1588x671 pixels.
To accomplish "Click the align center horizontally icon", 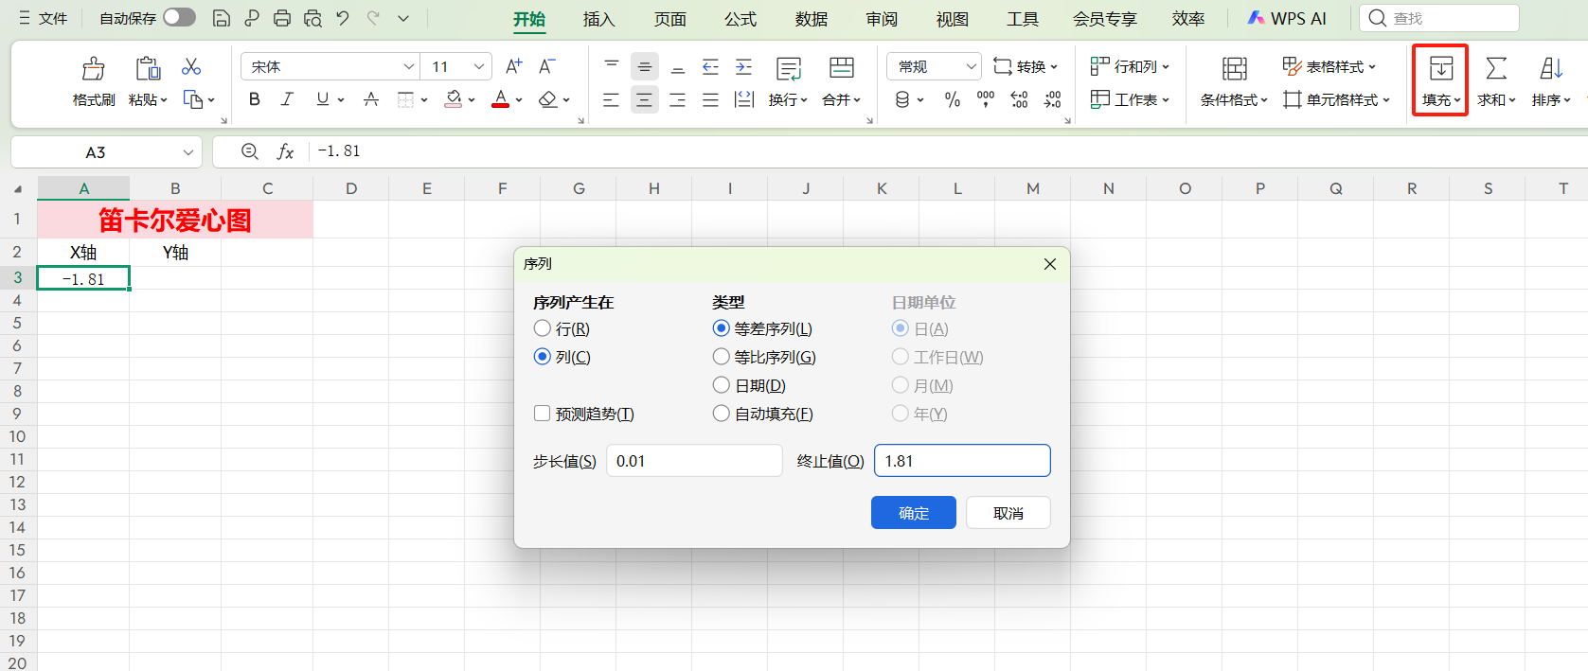I will pos(644,100).
